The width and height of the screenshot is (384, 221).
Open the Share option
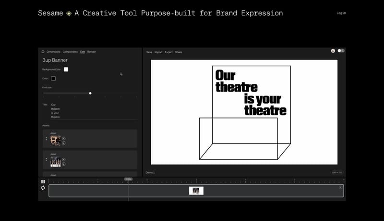(x=179, y=52)
